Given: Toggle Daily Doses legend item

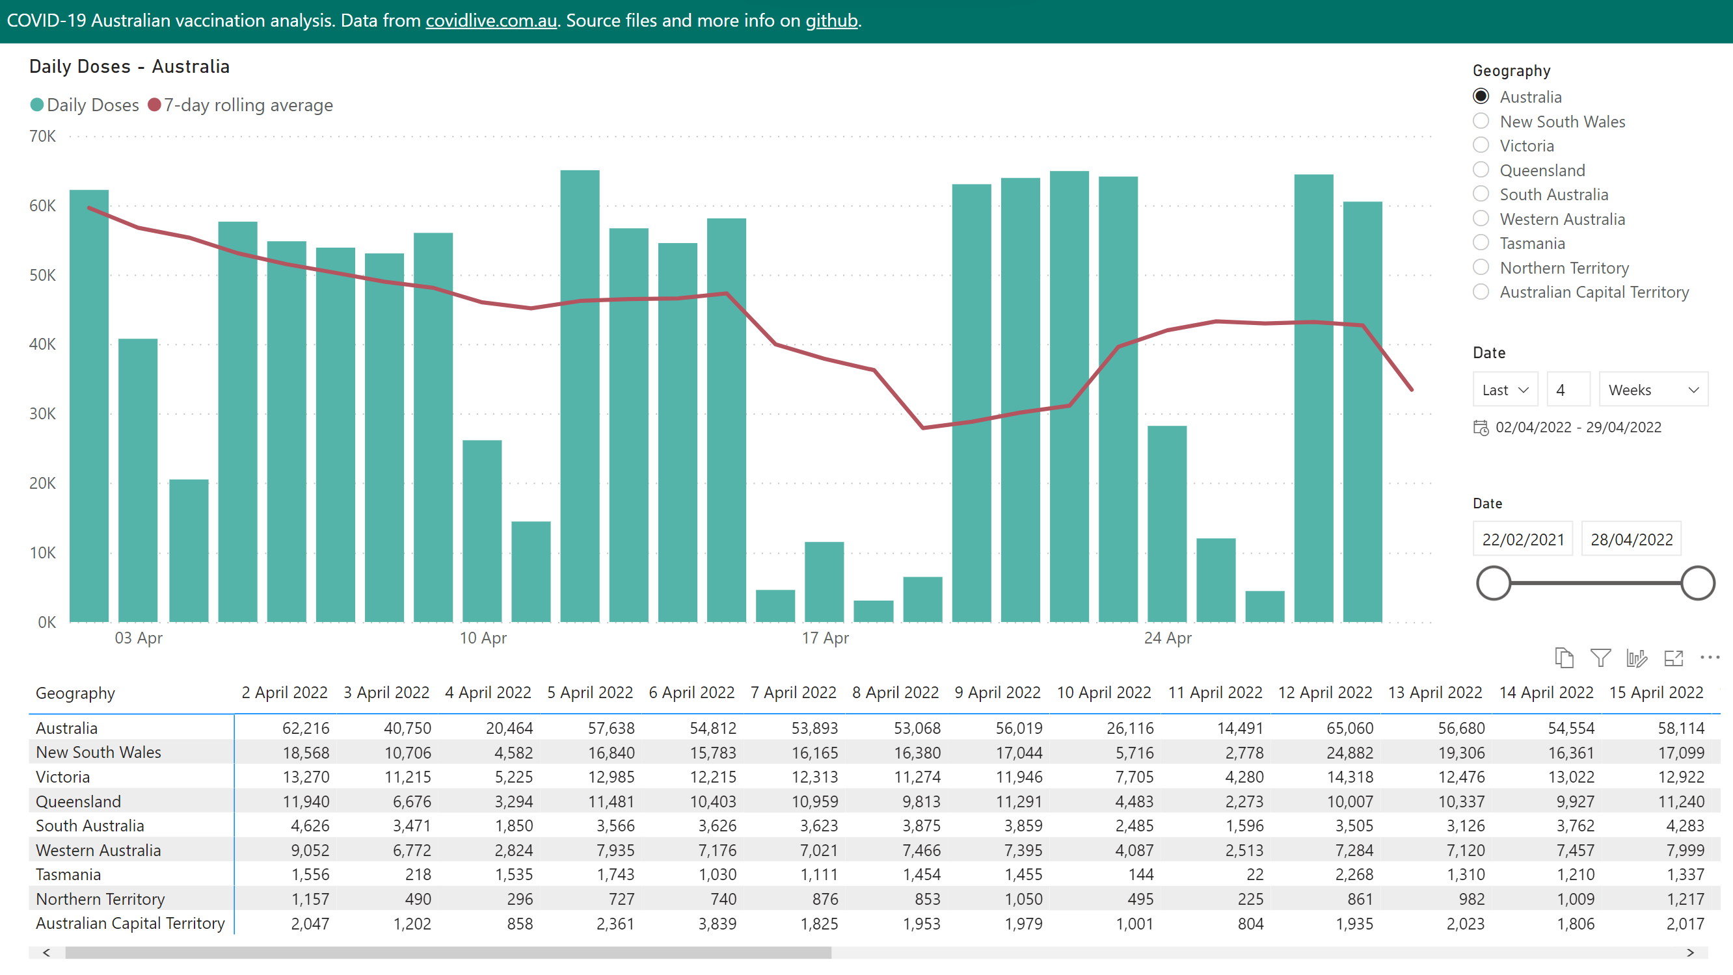Looking at the screenshot, I should (85, 105).
